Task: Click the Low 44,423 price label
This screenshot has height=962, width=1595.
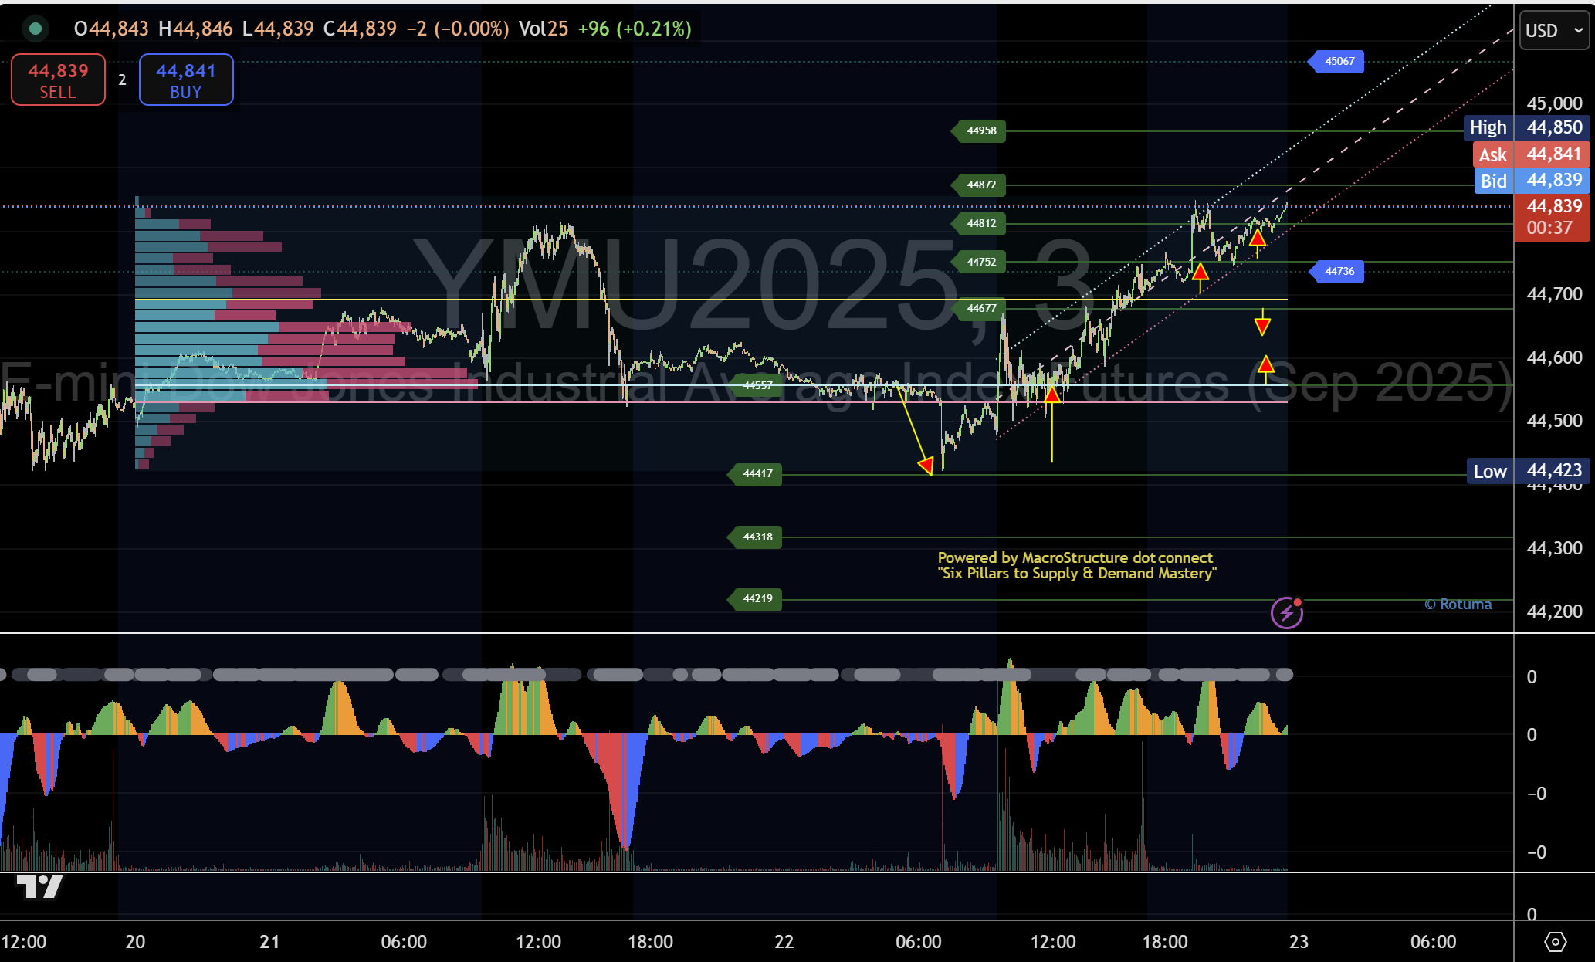Action: coord(1528,471)
